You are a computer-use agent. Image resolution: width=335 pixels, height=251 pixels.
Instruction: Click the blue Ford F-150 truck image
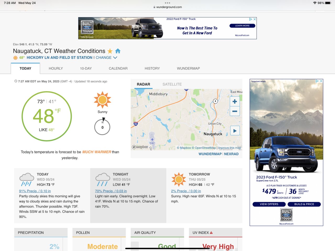pos(286,154)
